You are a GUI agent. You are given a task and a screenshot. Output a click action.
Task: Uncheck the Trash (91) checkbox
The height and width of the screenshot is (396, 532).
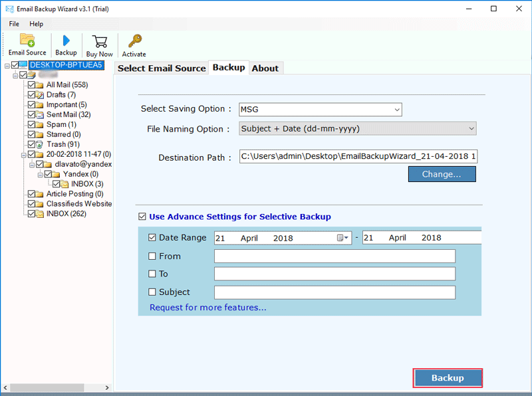[31, 144]
